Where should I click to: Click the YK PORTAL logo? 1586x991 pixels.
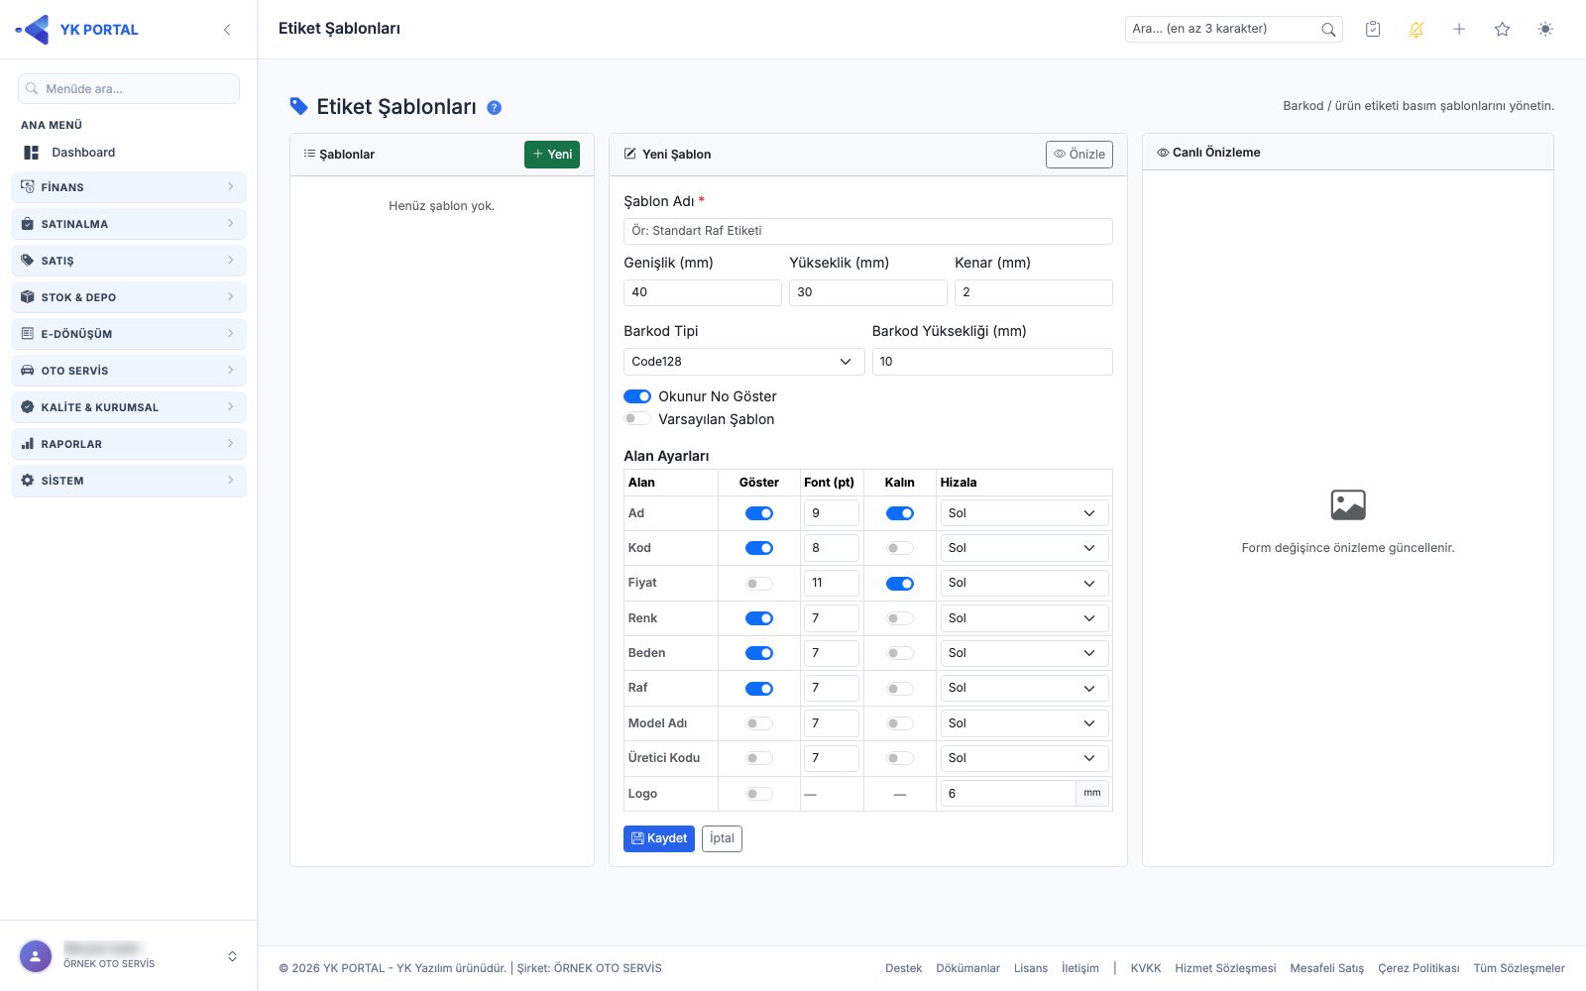coord(77,30)
